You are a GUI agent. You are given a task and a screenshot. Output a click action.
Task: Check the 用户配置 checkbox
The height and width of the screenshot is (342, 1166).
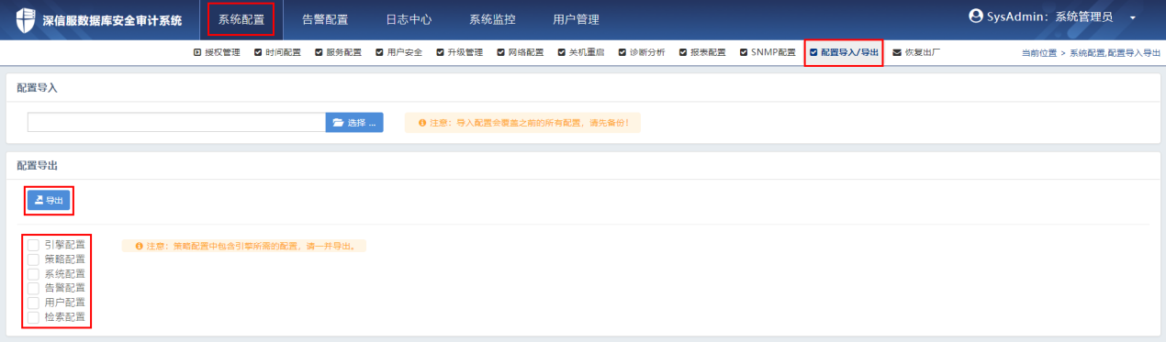(x=33, y=303)
